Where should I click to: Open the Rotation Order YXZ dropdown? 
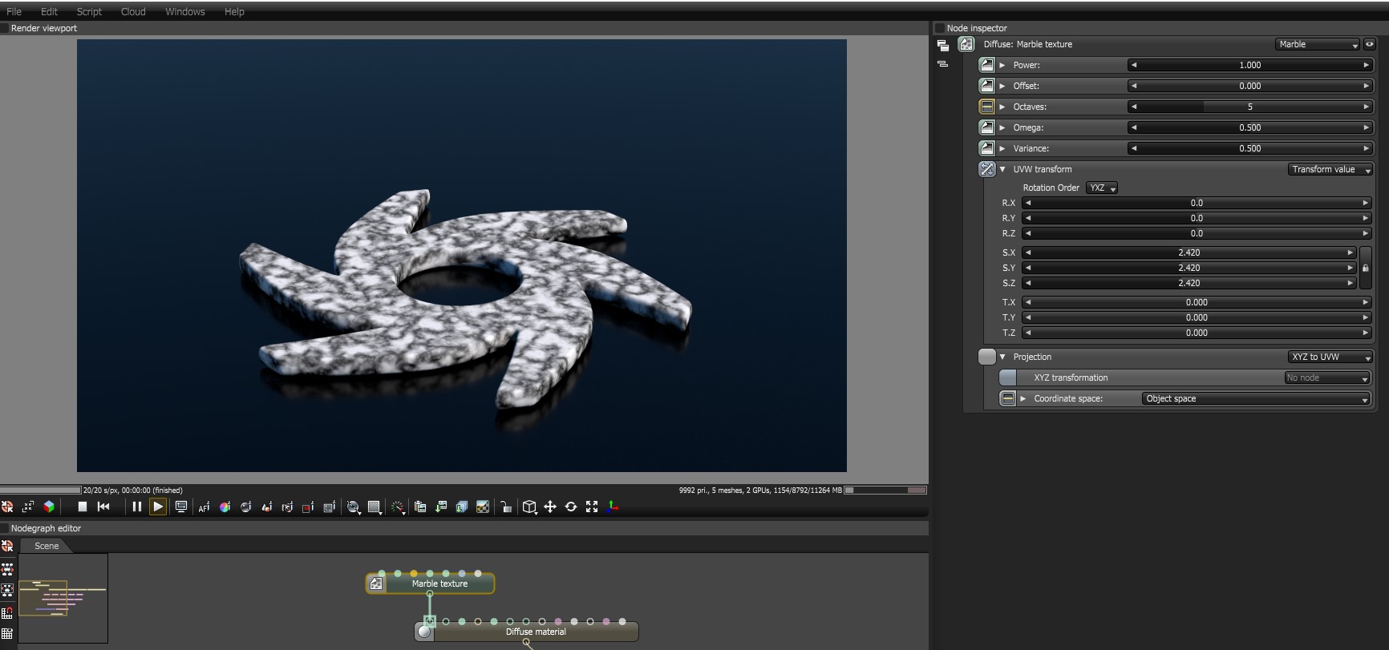point(1102,188)
